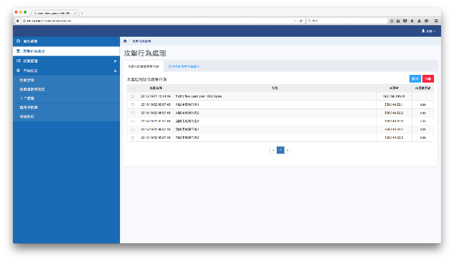The width and height of the screenshot is (454, 262).
Task: Go to the previous page in pagination
Action: [273, 150]
